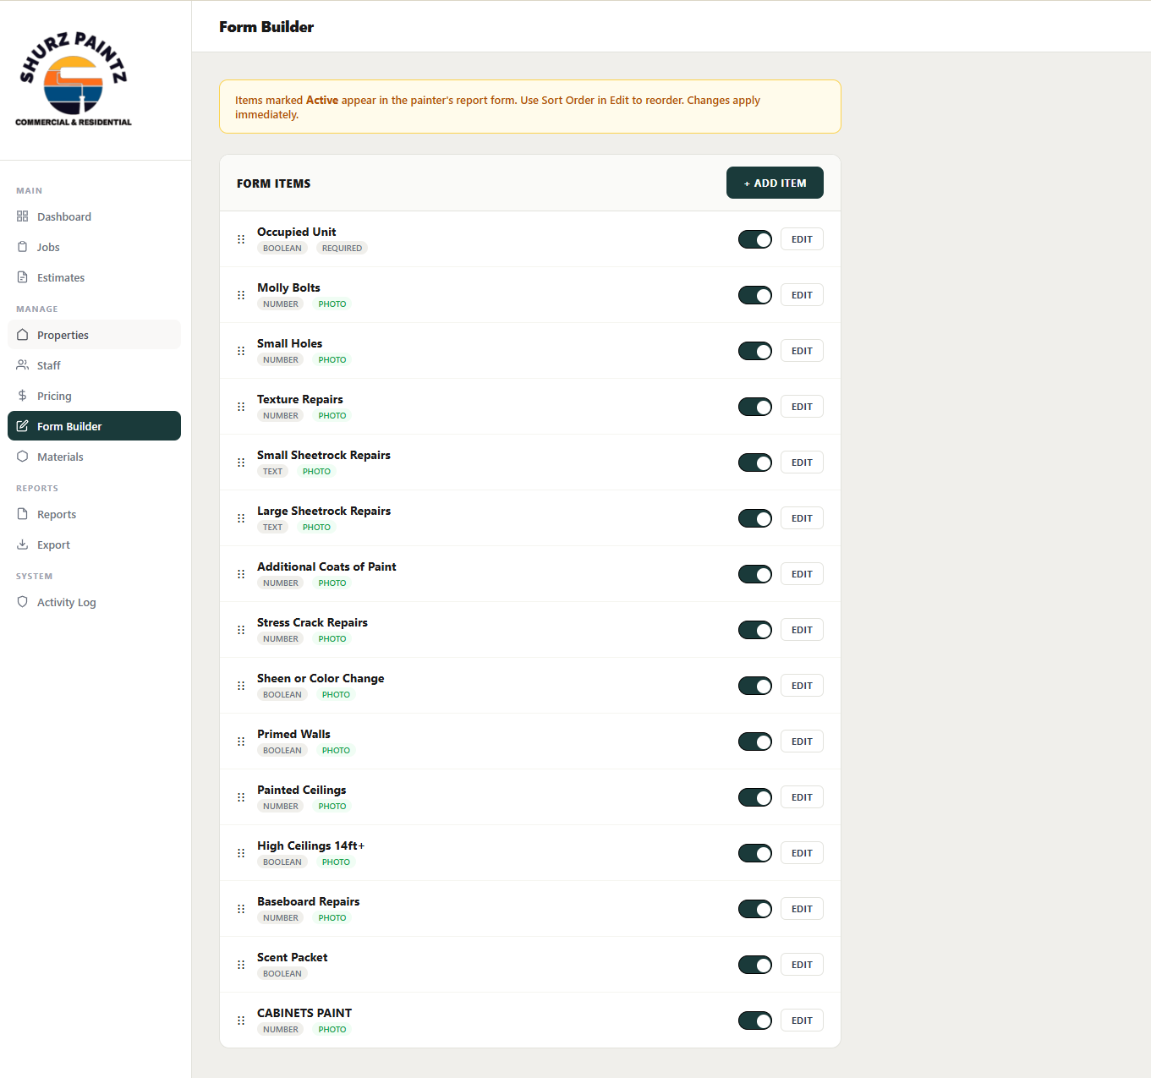1151x1078 pixels.
Task: Click the info banner about Active items
Action: coord(530,107)
